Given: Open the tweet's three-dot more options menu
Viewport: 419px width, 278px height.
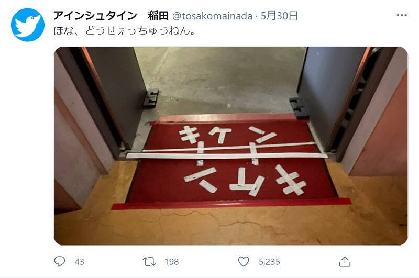Looking at the screenshot, I should point(402,16).
